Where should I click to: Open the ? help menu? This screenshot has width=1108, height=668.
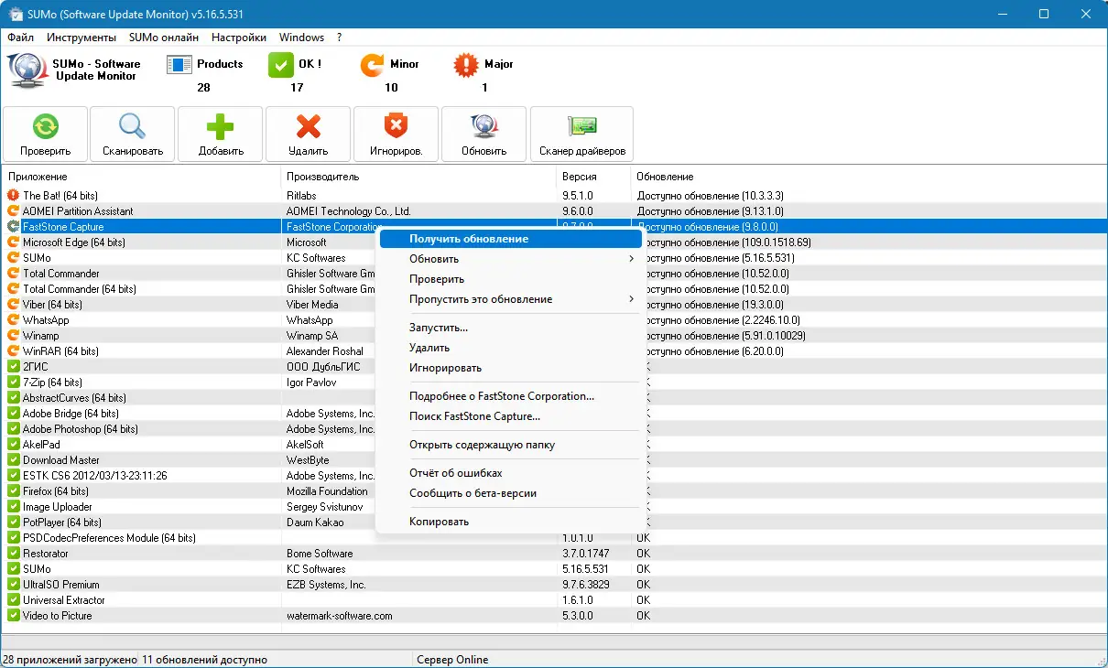339,38
